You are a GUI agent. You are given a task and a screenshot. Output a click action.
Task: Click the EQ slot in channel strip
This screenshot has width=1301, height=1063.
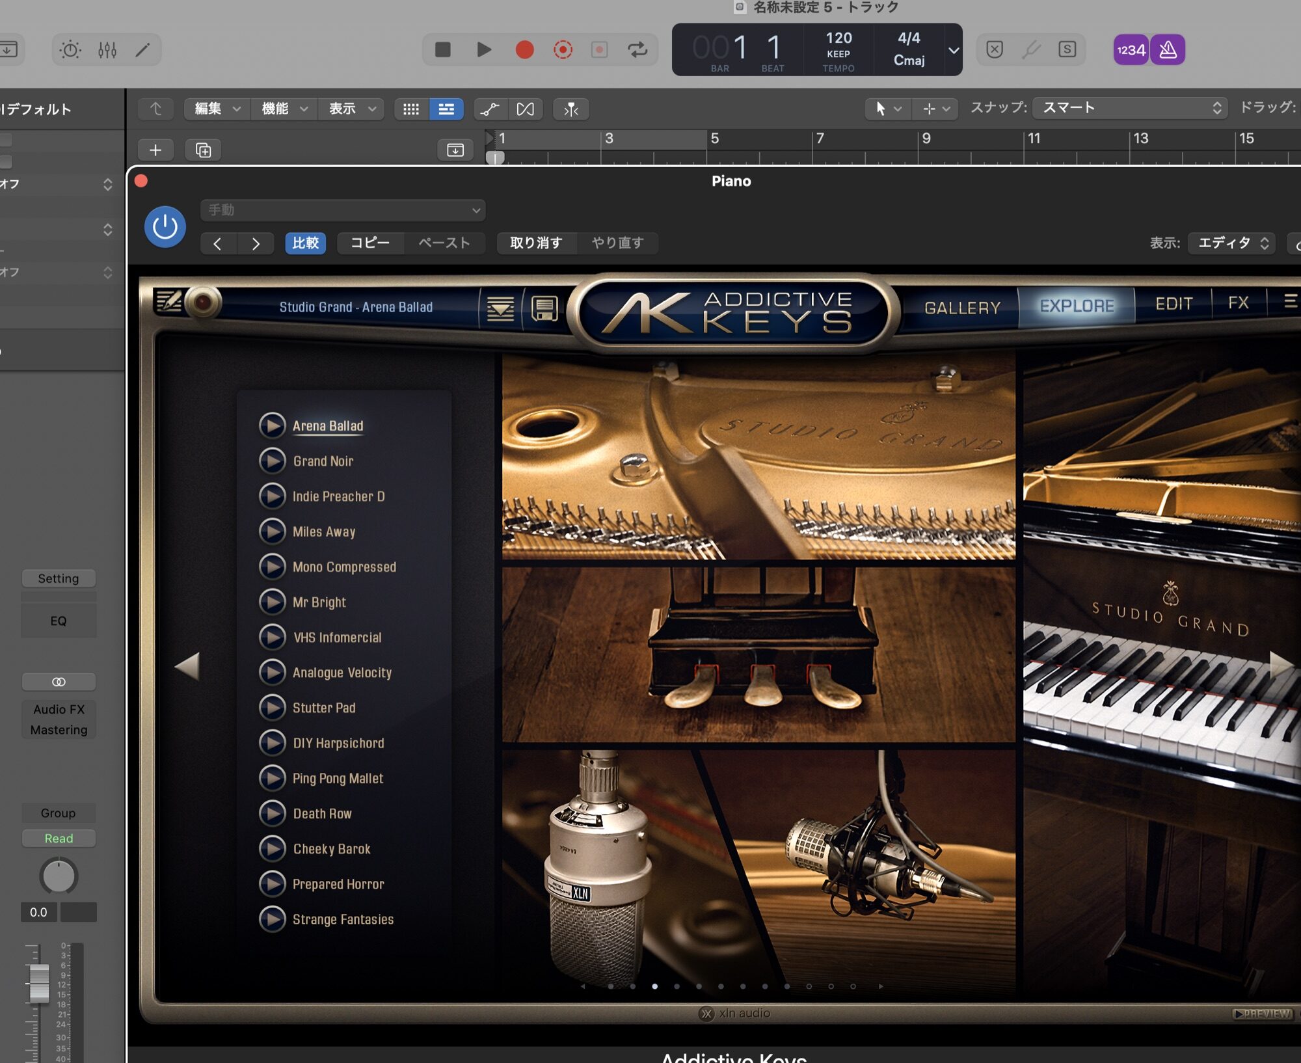pyautogui.click(x=59, y=621)
